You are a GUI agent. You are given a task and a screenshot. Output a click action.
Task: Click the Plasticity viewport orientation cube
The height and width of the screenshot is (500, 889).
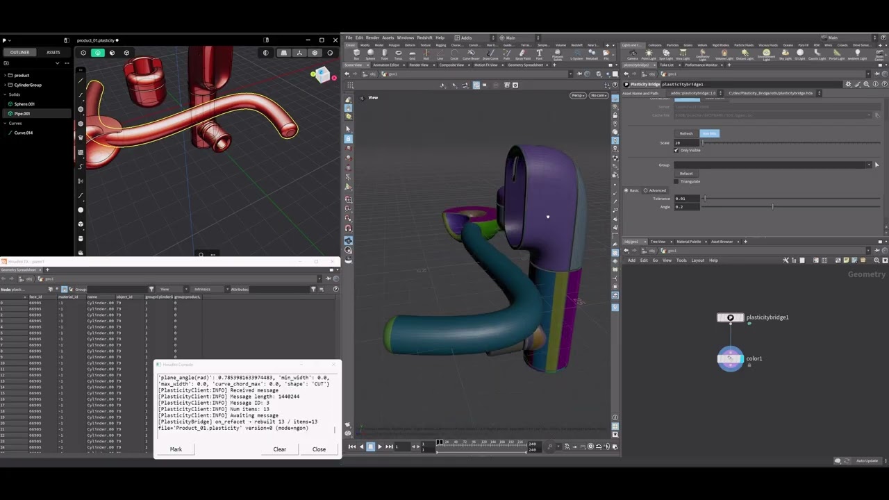click(321, 76)
